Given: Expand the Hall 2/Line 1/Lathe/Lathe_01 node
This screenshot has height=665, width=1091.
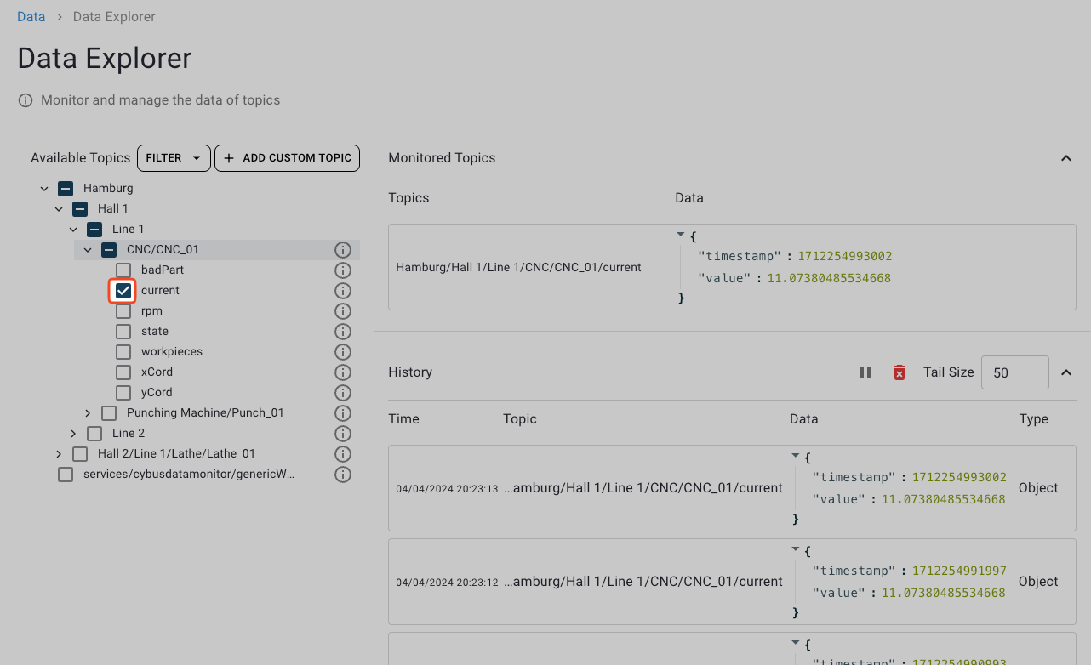Looking at the screenshot, I should [59, 454].
